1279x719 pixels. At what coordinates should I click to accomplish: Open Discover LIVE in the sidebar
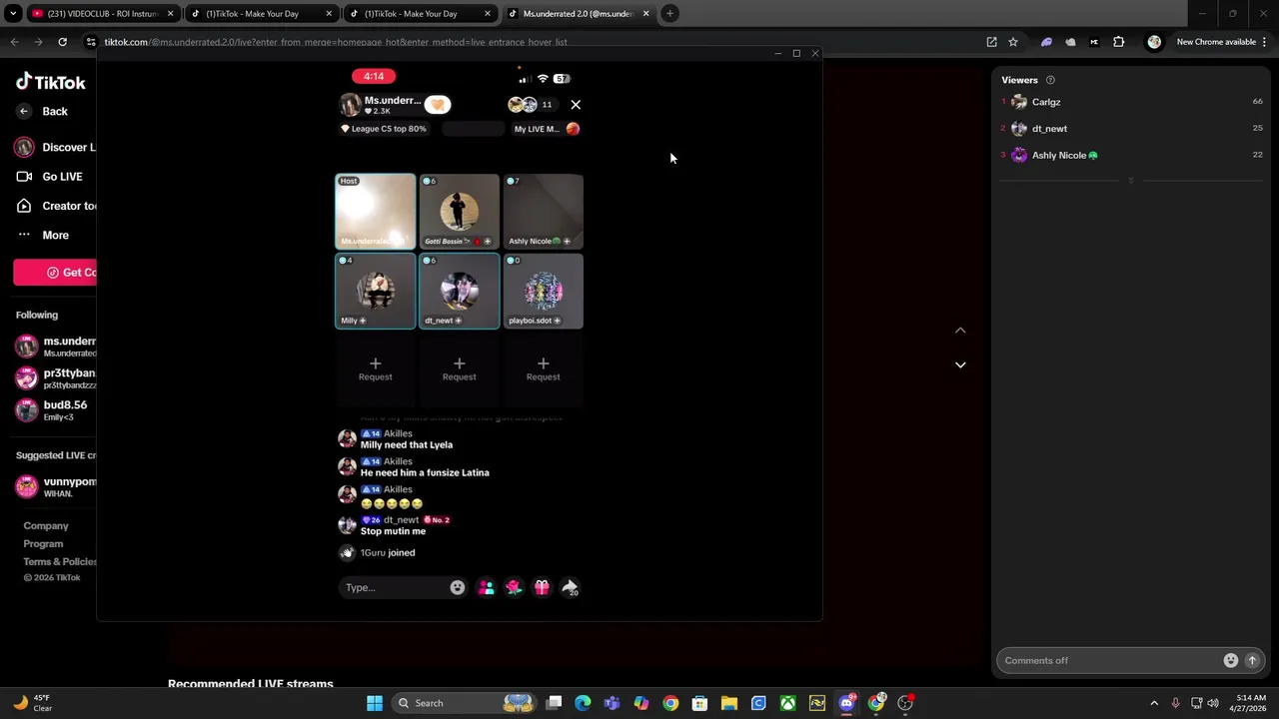56,148
